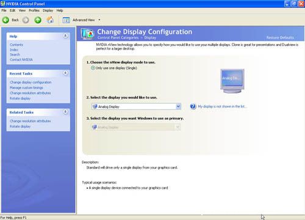
Task: Open Help Index link
Action: point(14,50)
